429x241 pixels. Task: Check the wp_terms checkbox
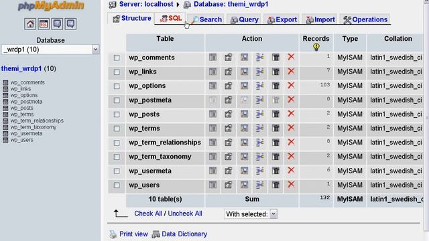[x=117, y=129]
